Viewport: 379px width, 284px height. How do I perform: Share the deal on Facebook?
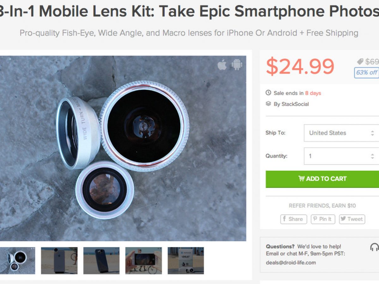[x=293, y=219]
